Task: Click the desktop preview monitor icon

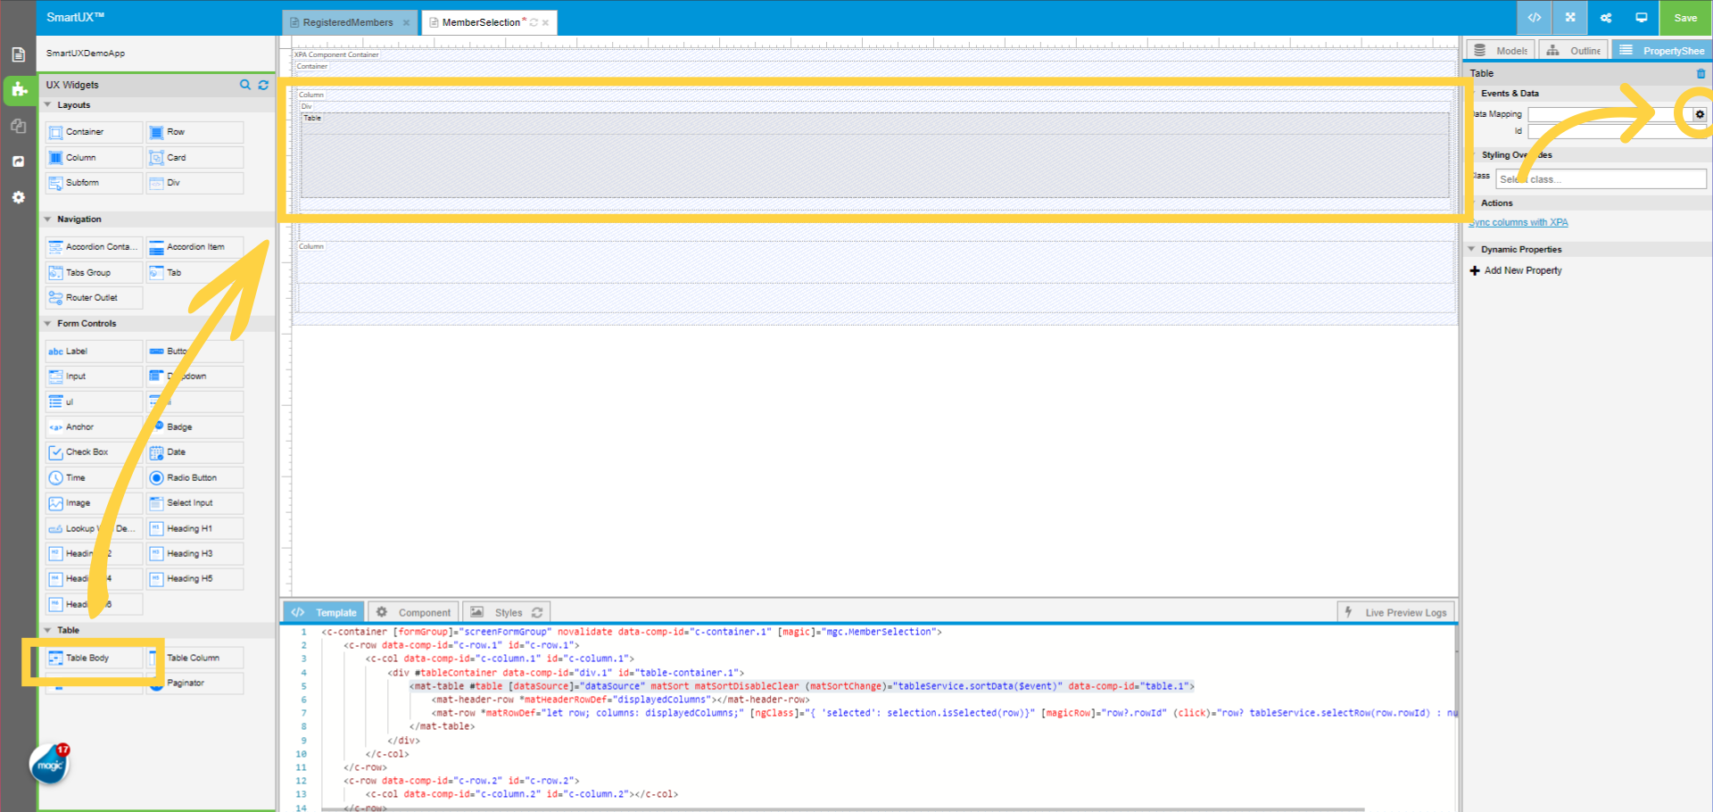Action: coord(1641,18)
